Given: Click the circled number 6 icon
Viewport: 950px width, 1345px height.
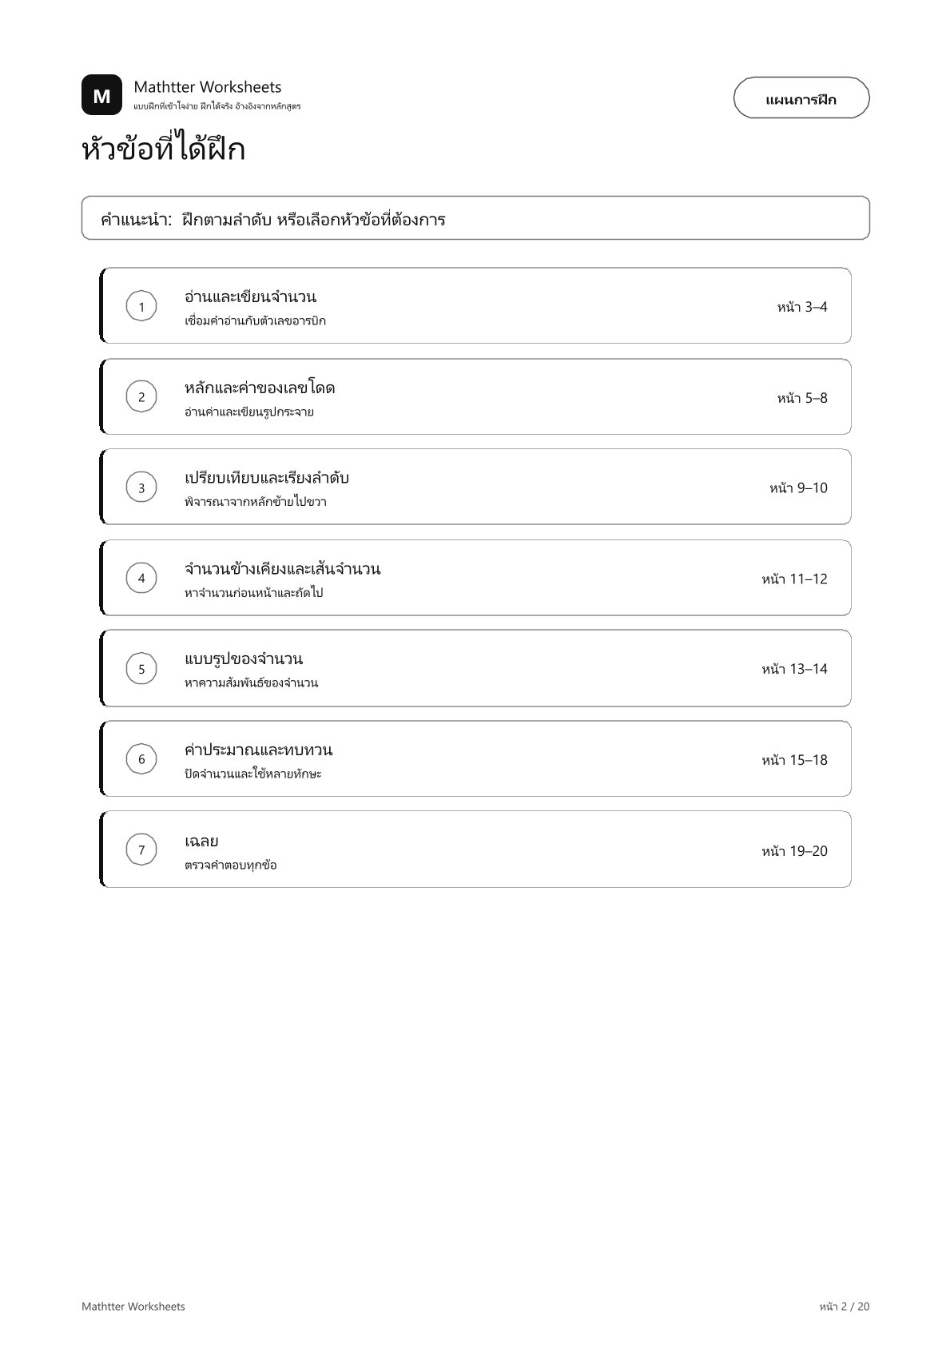Looking at the screenshot, I should tap(141, 759).
